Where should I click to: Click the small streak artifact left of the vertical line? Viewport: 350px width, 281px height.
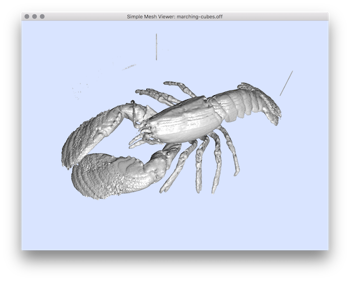pos(129,67)
